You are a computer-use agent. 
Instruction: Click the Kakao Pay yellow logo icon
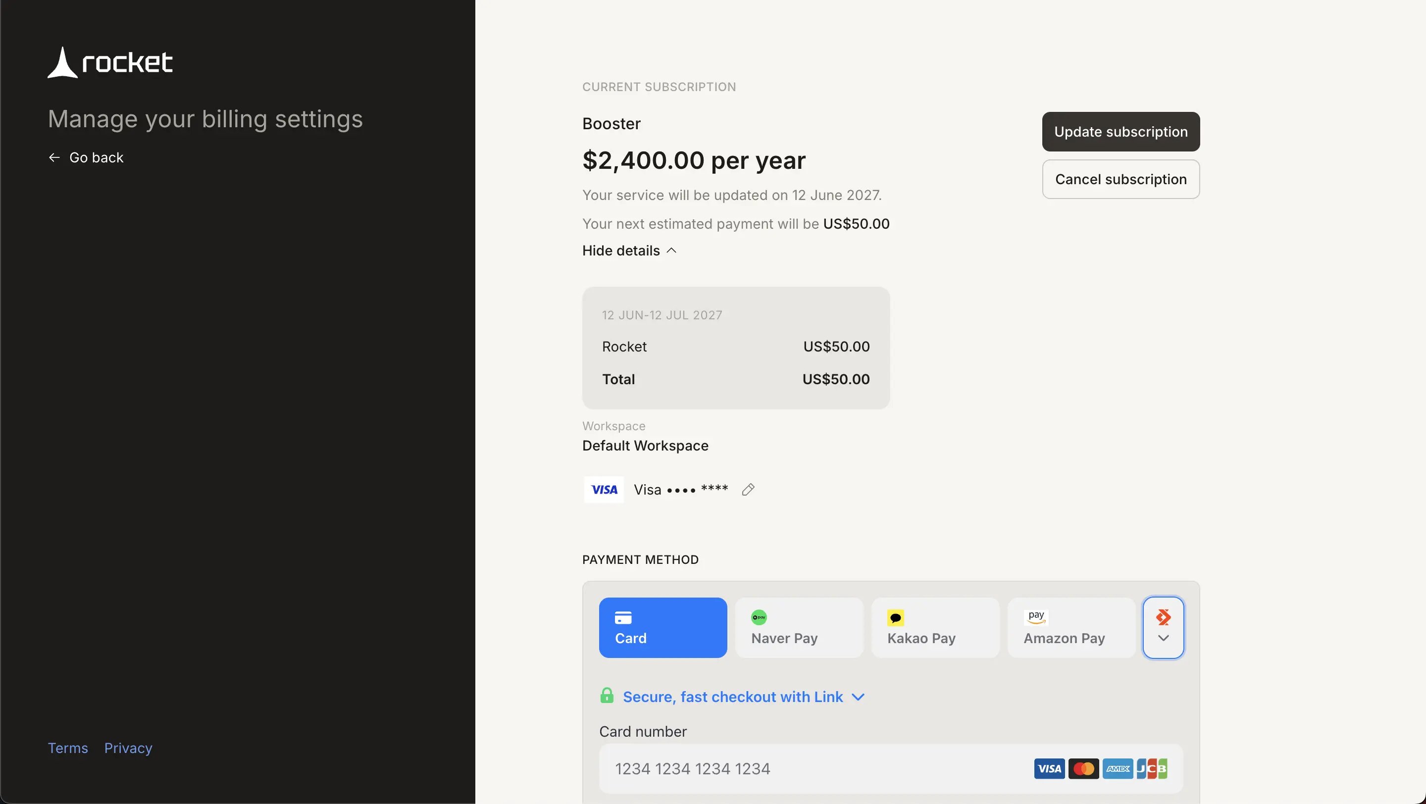[895, 617]
